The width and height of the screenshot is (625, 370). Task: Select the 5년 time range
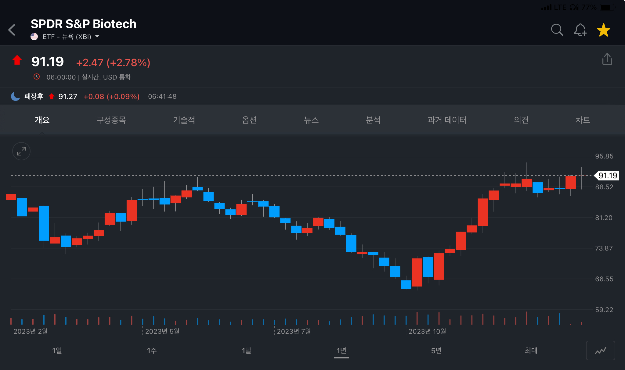click(436, 350)
